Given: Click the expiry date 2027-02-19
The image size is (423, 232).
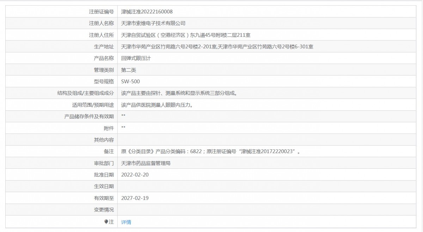Looking at the screenshot, I should tap(135, 198).
